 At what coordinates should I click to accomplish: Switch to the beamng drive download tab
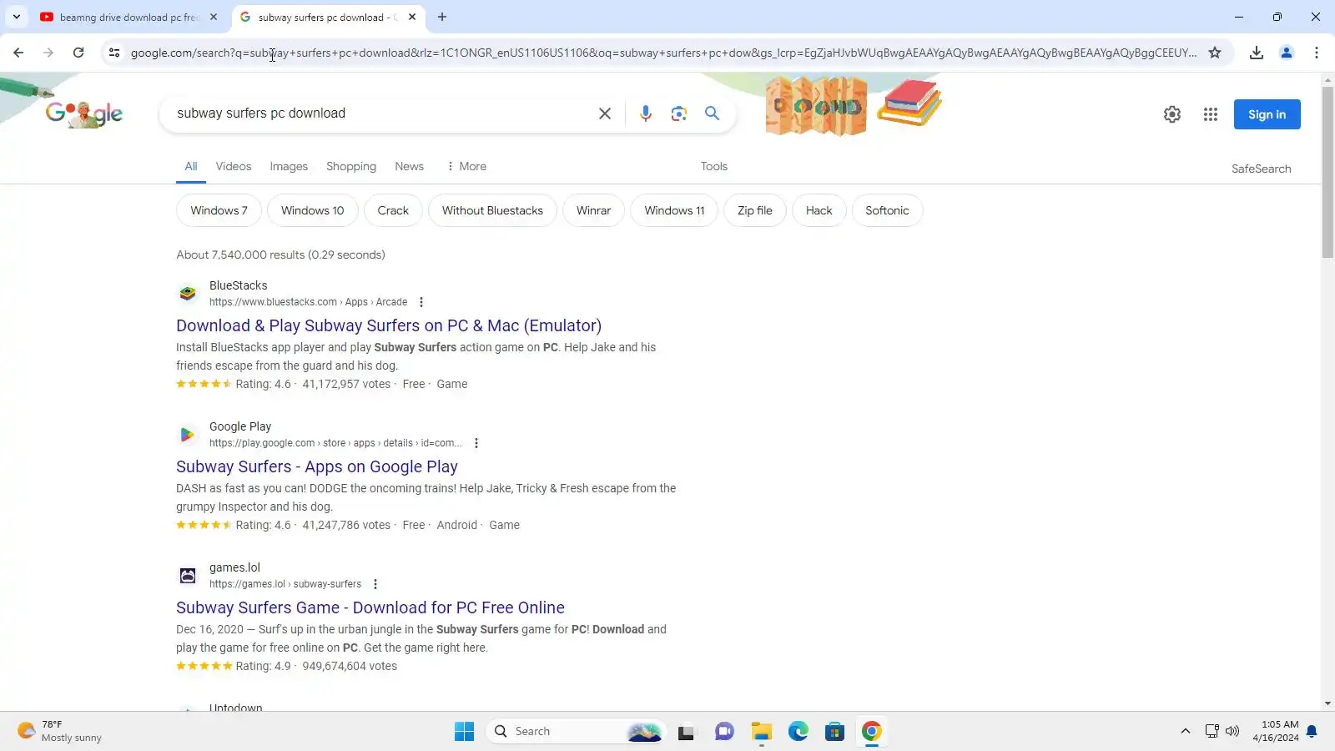pyautogui.click(x=128, y=17)
